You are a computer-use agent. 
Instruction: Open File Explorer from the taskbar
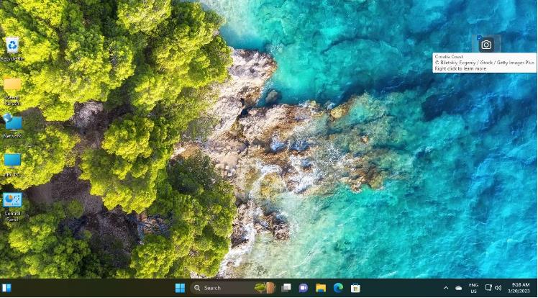click(x=321, y=288)
